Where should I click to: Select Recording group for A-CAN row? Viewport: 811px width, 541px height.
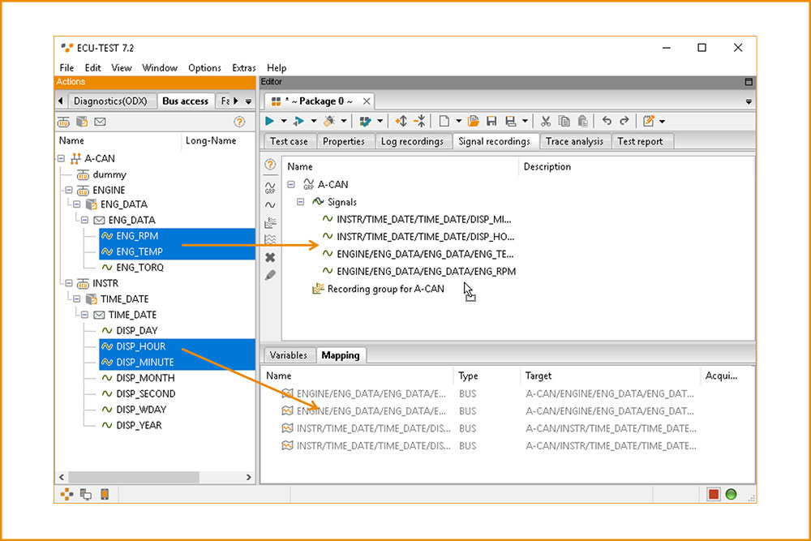(x=385, y=289)
